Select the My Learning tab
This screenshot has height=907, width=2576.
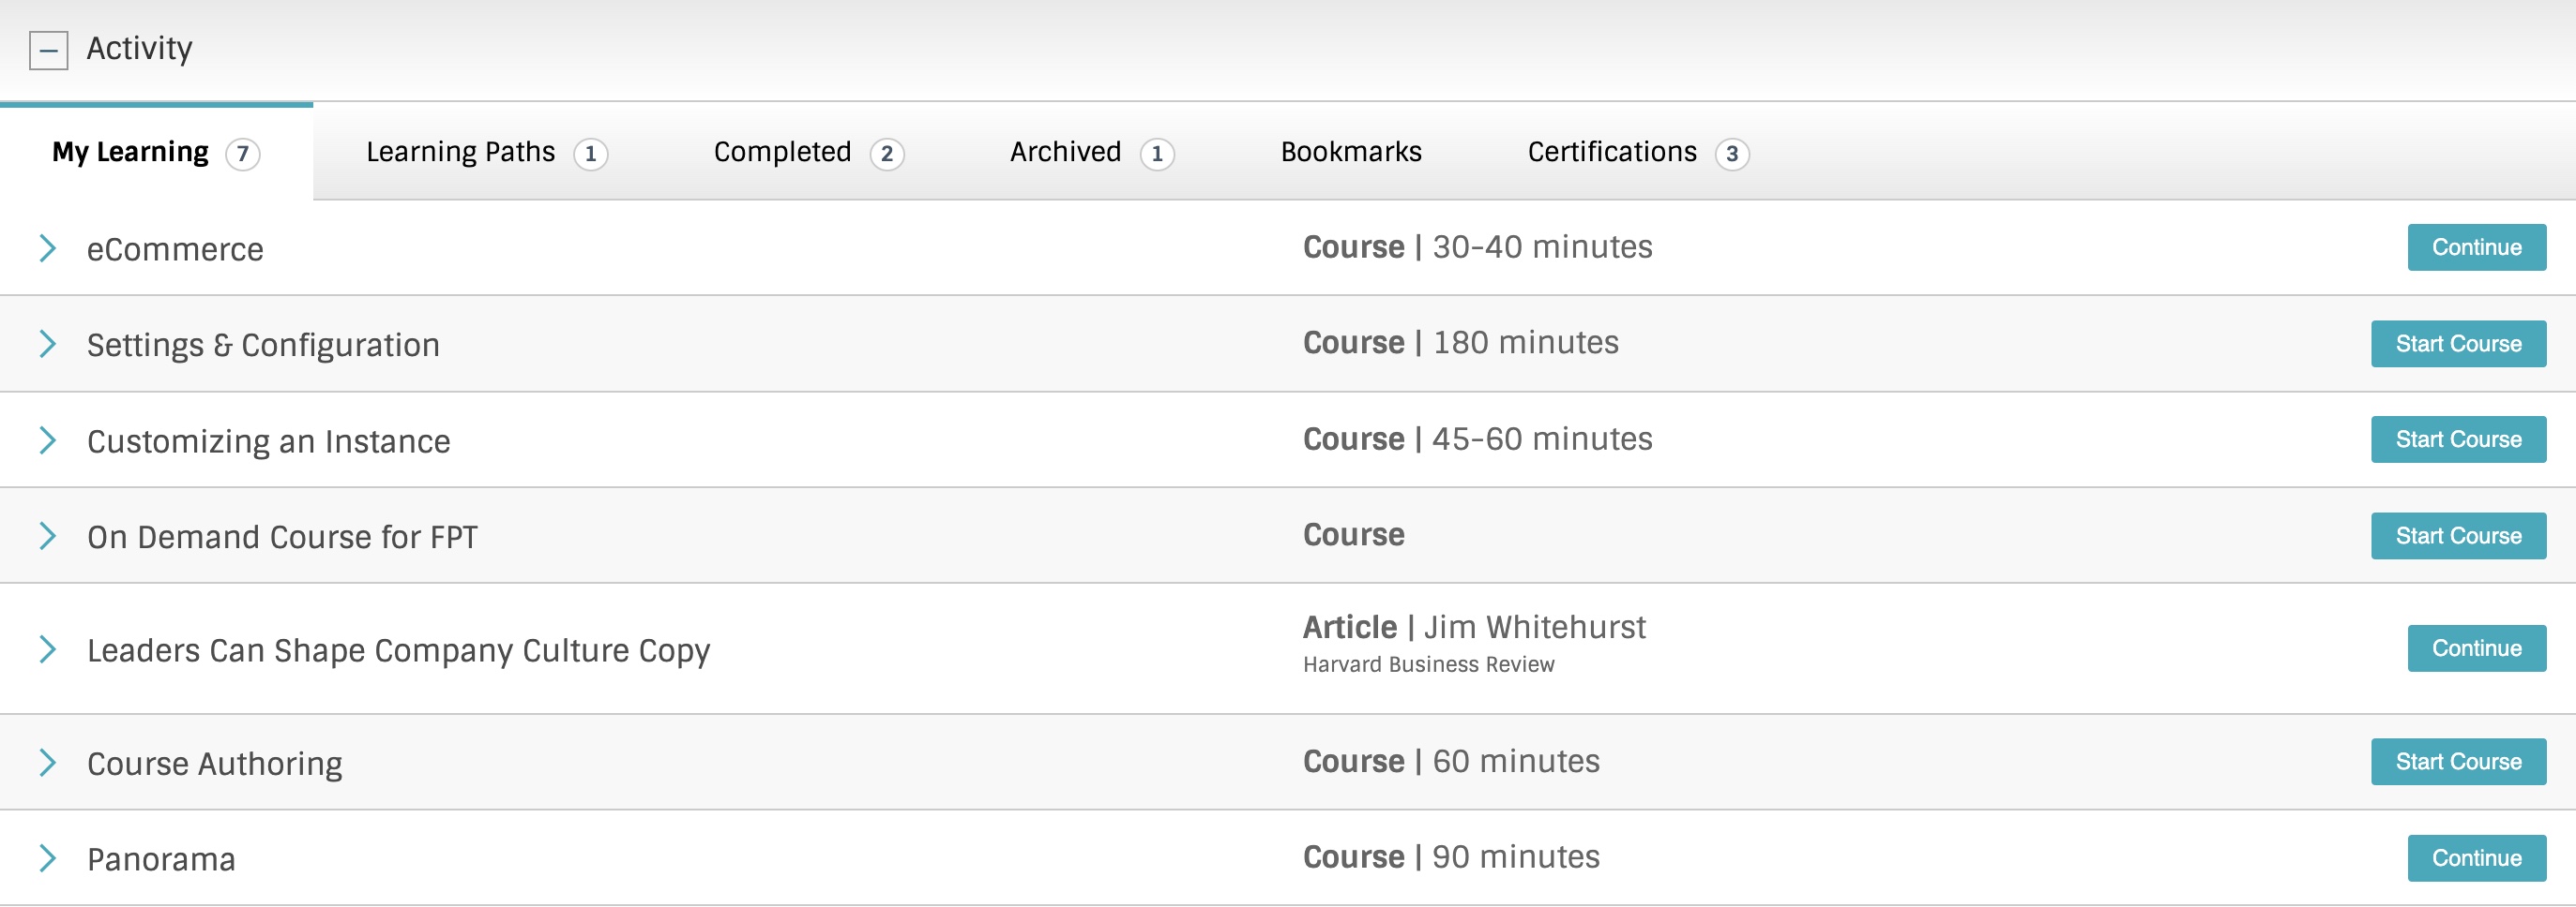[x=156, y=152]
